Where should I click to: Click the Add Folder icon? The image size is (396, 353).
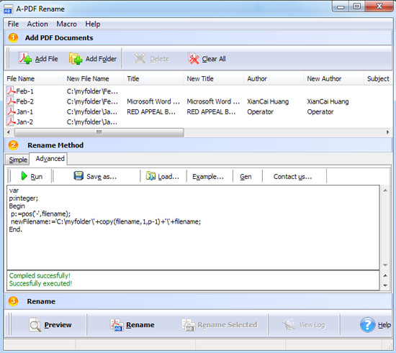pos(76,58)
